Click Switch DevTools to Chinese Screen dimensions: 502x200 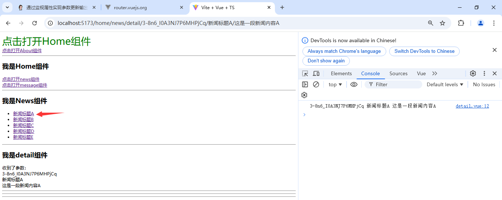[424, 51]
